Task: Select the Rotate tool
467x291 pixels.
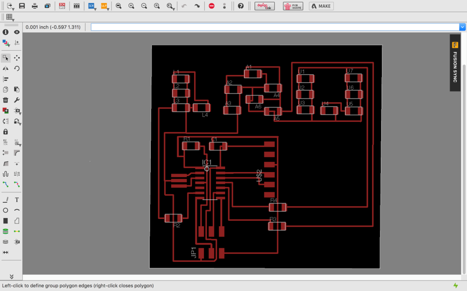Action: pyautogui.click(x=17, y=68)
